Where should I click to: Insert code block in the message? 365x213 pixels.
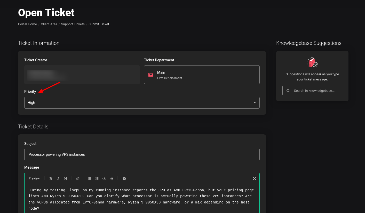[x=104, y=178]
